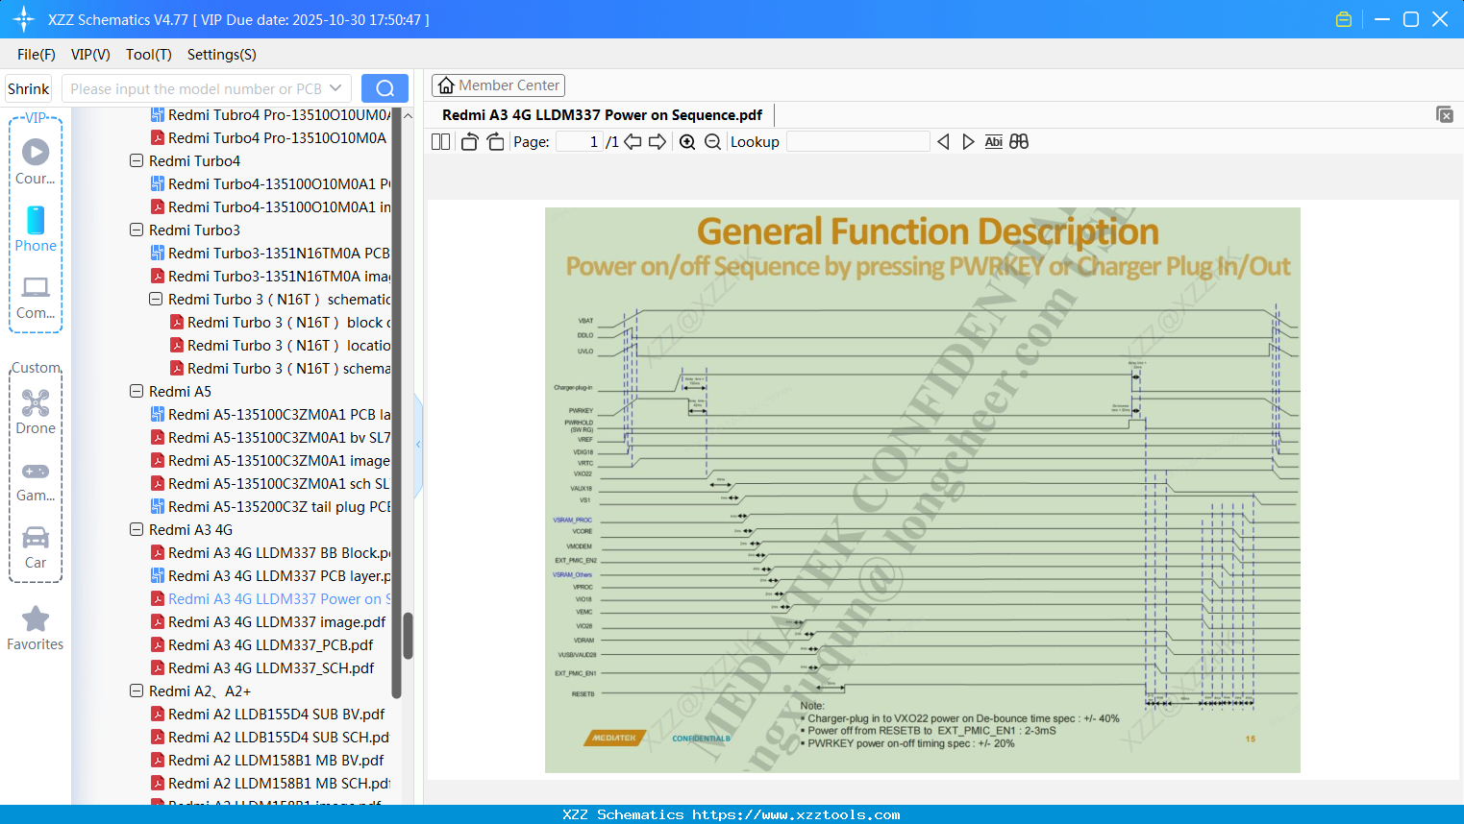Viewport: 1464px width, 824px height.
Task: Visit the xzztools.com link in status bar
Action: click(796, 814)
